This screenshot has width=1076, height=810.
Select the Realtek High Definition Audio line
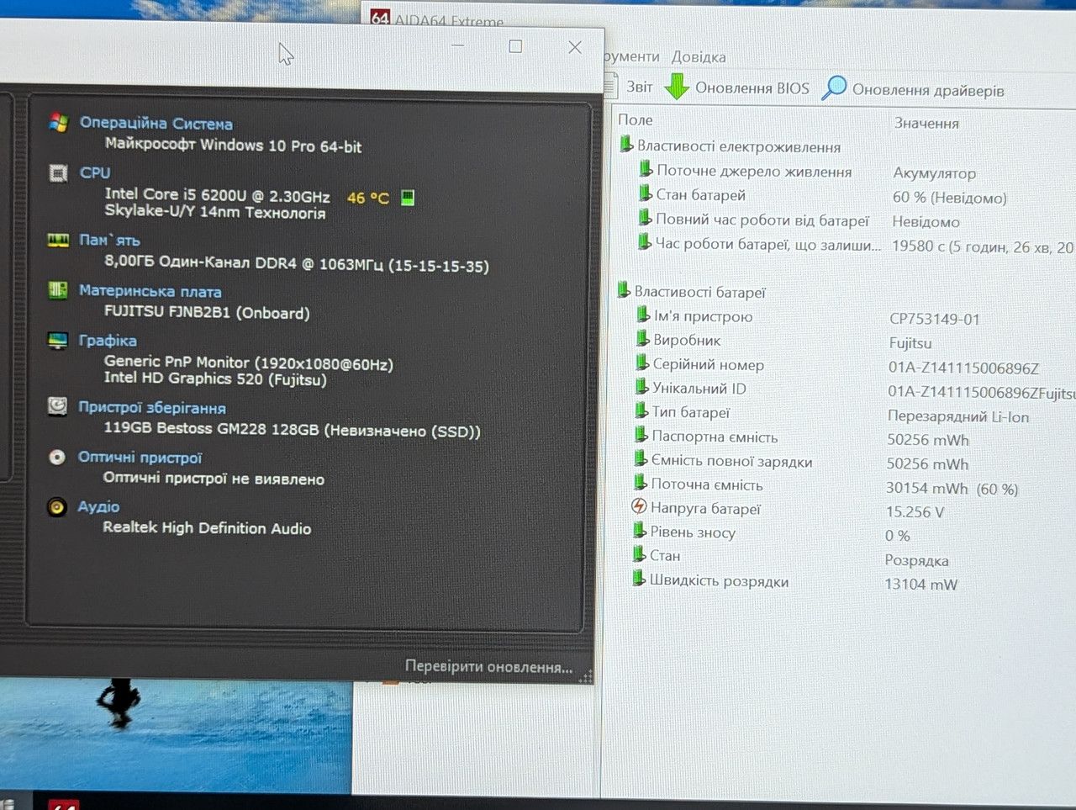coord(207,527)
